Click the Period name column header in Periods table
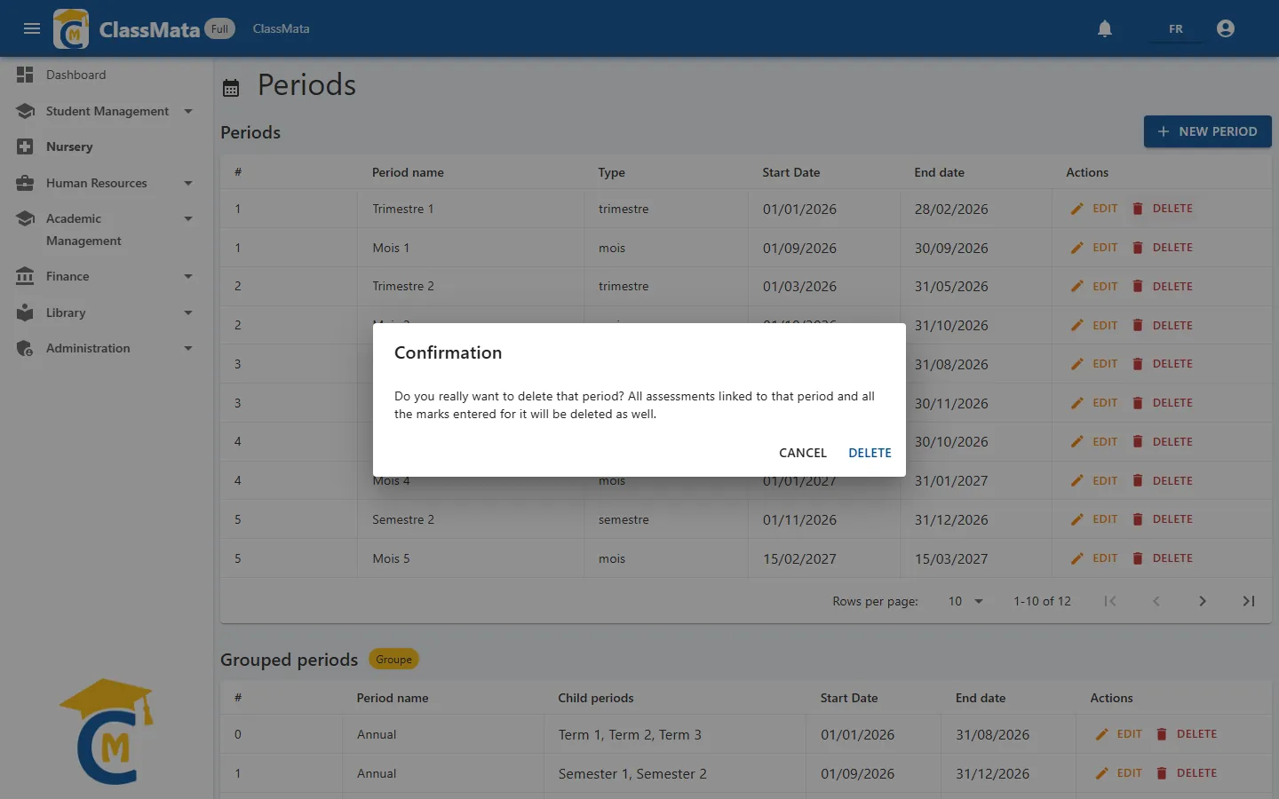 408,172
